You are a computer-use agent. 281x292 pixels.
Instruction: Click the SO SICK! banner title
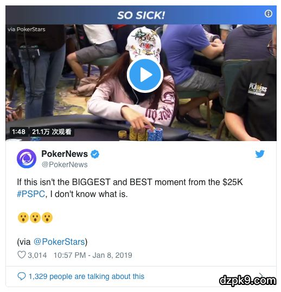[x=141, y=15]
